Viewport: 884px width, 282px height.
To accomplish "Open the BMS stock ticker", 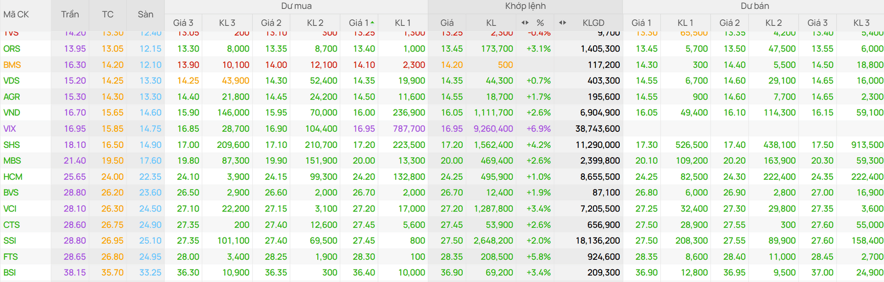I will coord(12,65).
